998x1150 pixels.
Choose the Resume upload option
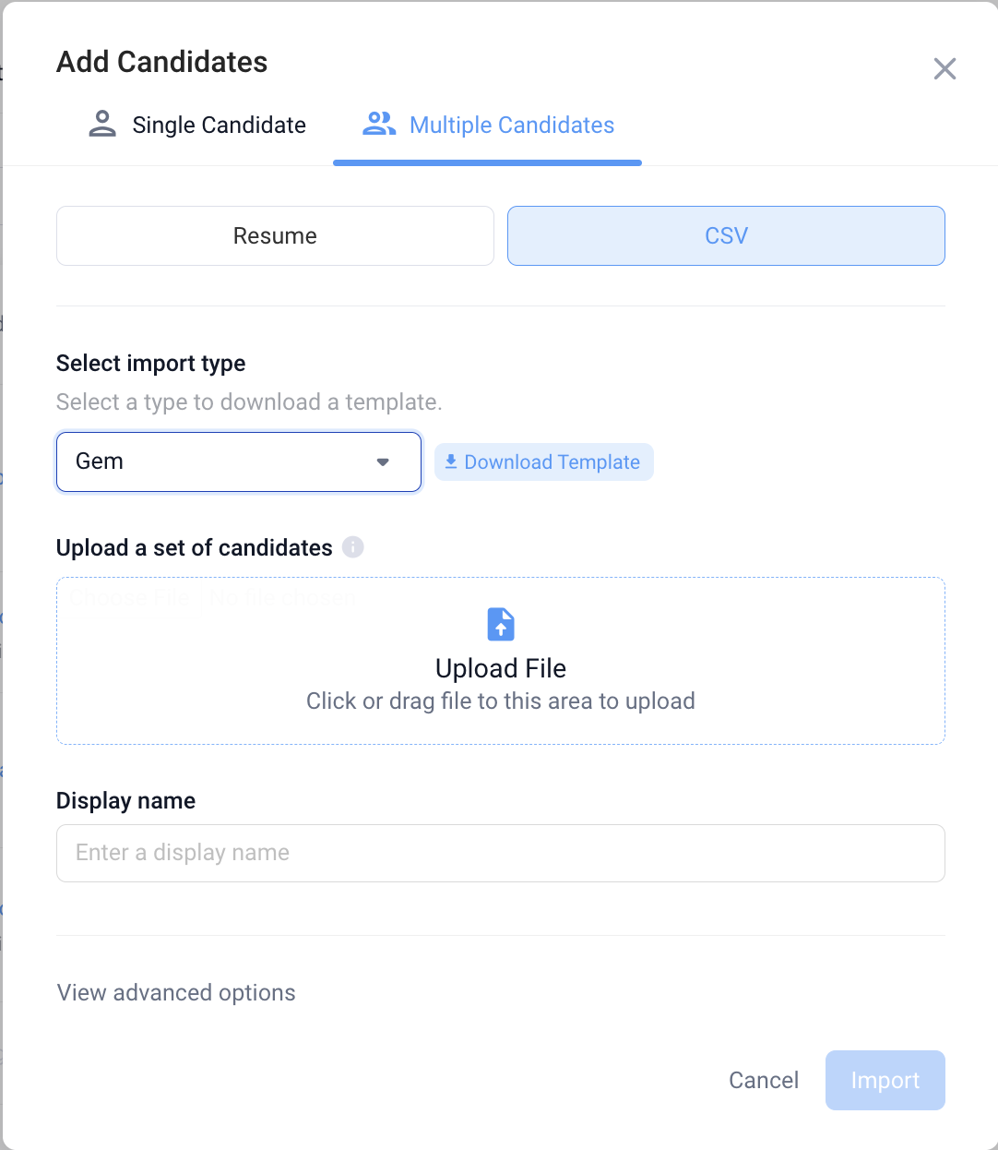pos(275,236)
